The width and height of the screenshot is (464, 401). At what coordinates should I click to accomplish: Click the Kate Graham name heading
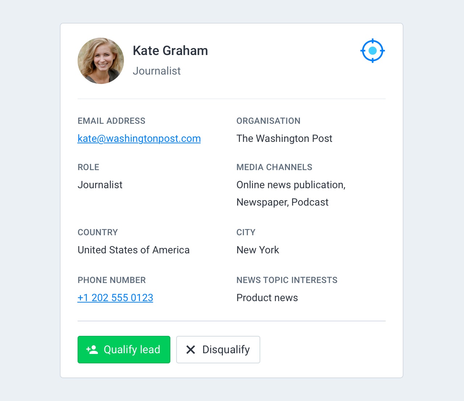(x=170, y=51)
